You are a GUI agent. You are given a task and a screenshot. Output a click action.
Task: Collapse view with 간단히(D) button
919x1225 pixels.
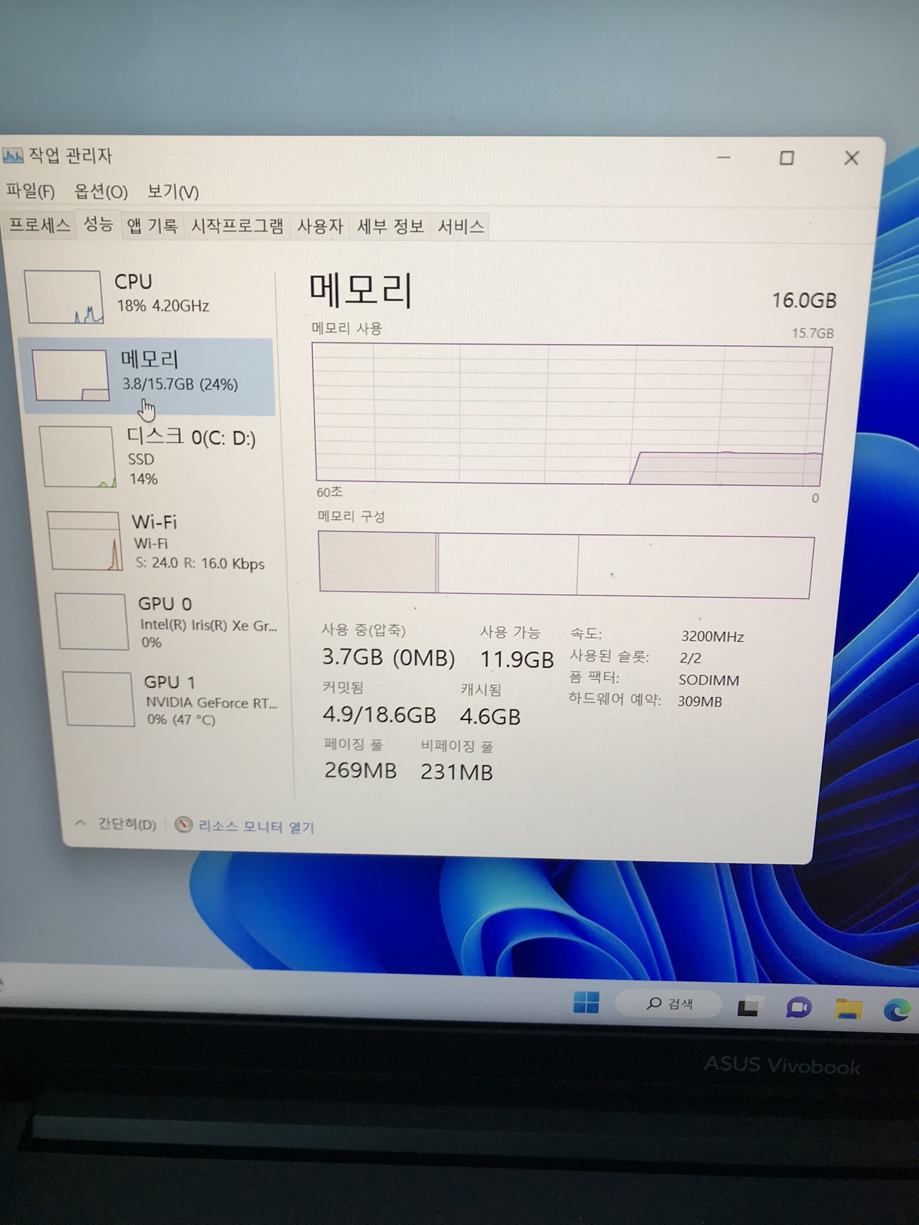116,824
